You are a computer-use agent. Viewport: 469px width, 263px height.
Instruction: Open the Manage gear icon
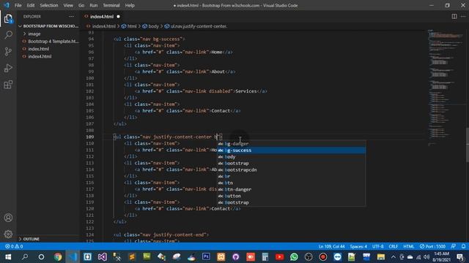[x=8, y=234]
